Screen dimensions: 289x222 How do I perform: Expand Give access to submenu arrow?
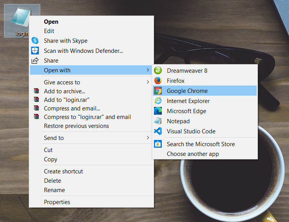[x=148, y=82]
